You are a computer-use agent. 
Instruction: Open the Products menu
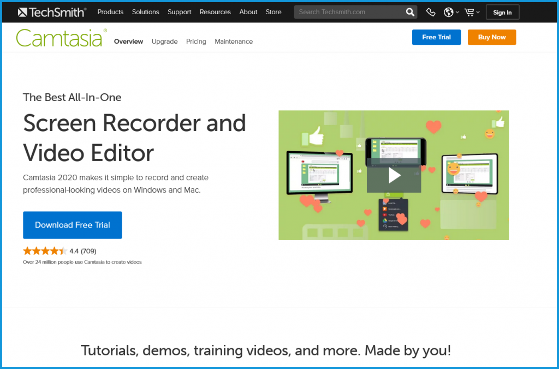(x=110, y=12)
